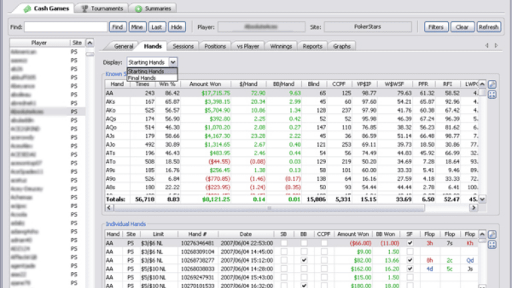Toggle SF checkbox for hand 10268309104
Screen dimensions: 512x288
coord(410,252)
